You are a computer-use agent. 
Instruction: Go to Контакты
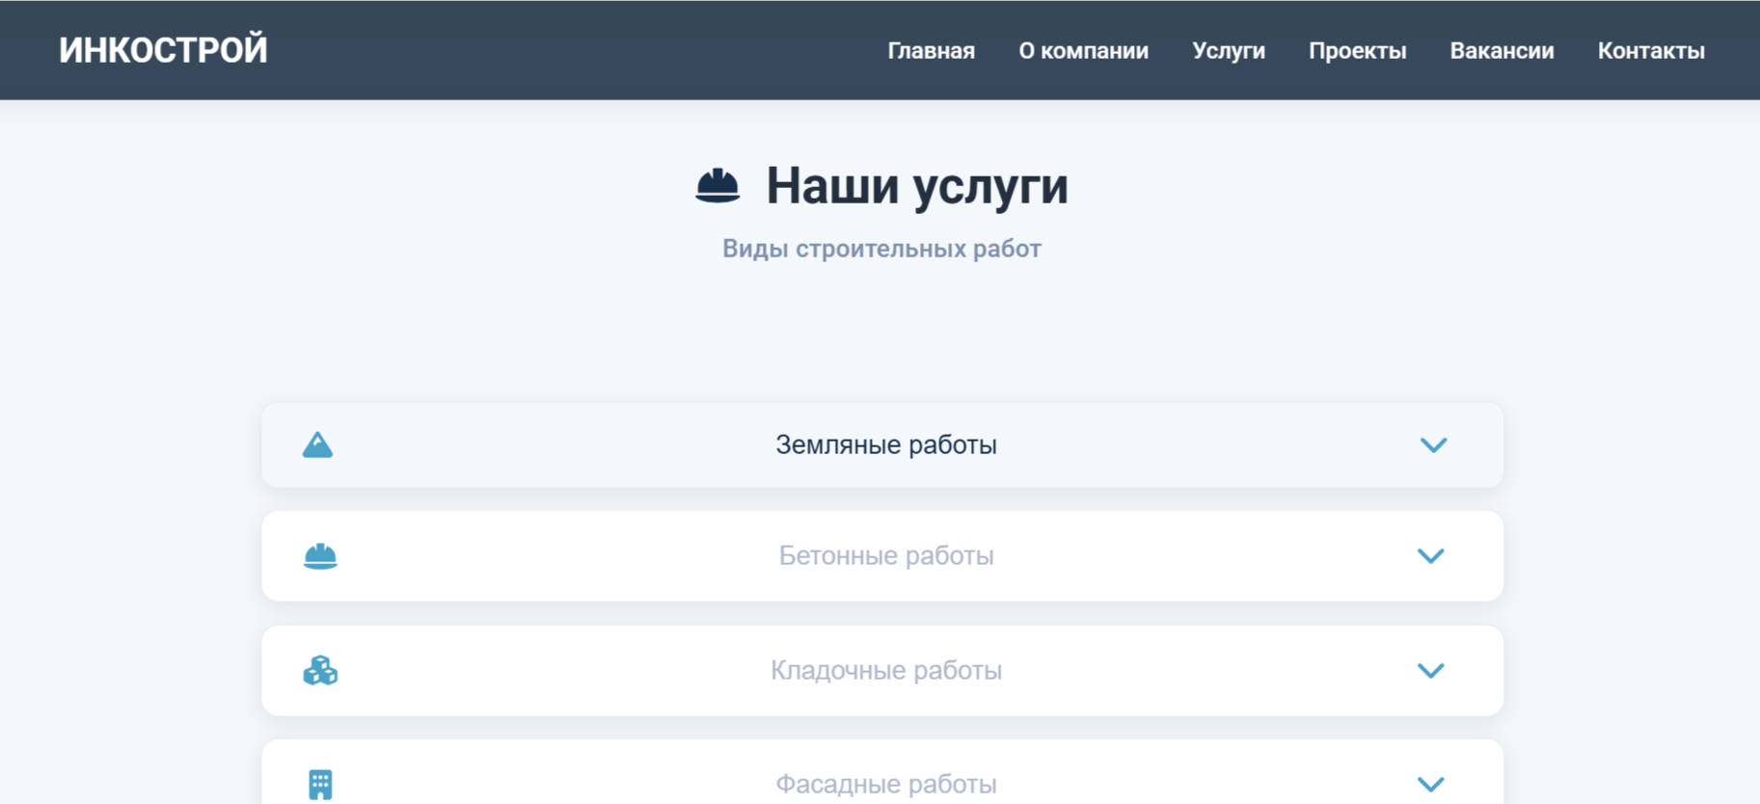(1651, 51)
